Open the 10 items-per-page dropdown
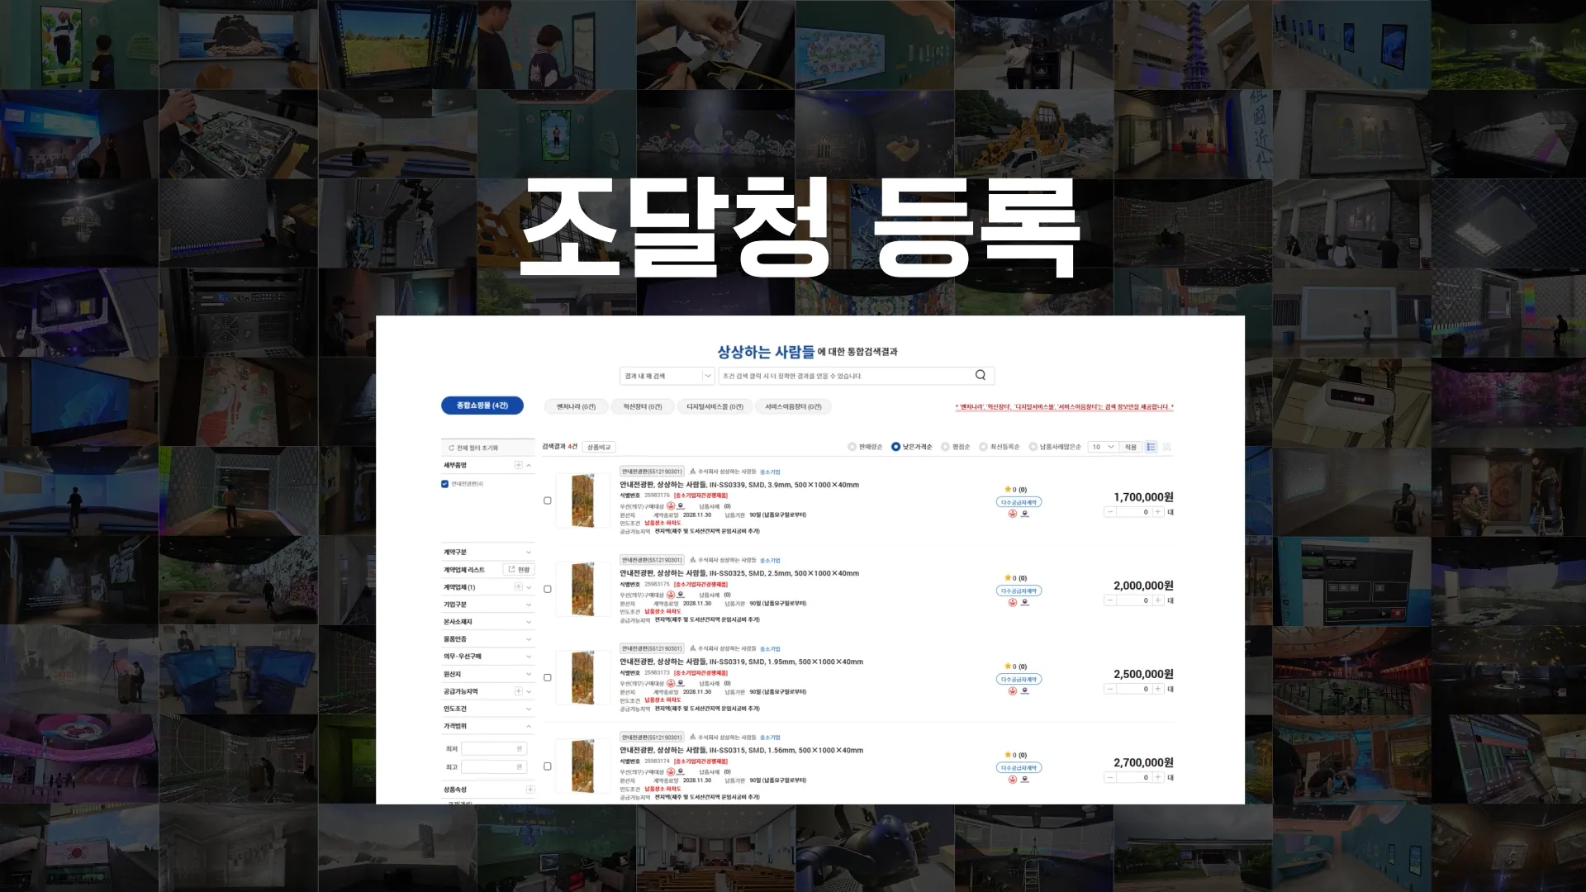 (1103, 447)
